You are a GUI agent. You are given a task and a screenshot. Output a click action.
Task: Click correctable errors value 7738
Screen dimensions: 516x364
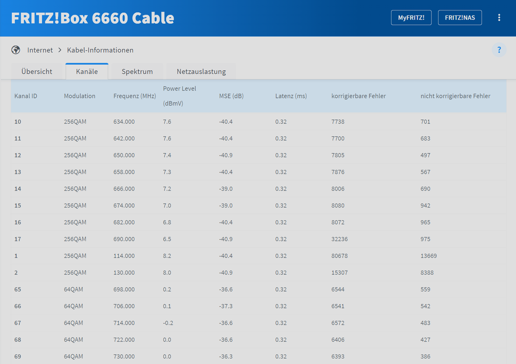click(x=338, y=122)
